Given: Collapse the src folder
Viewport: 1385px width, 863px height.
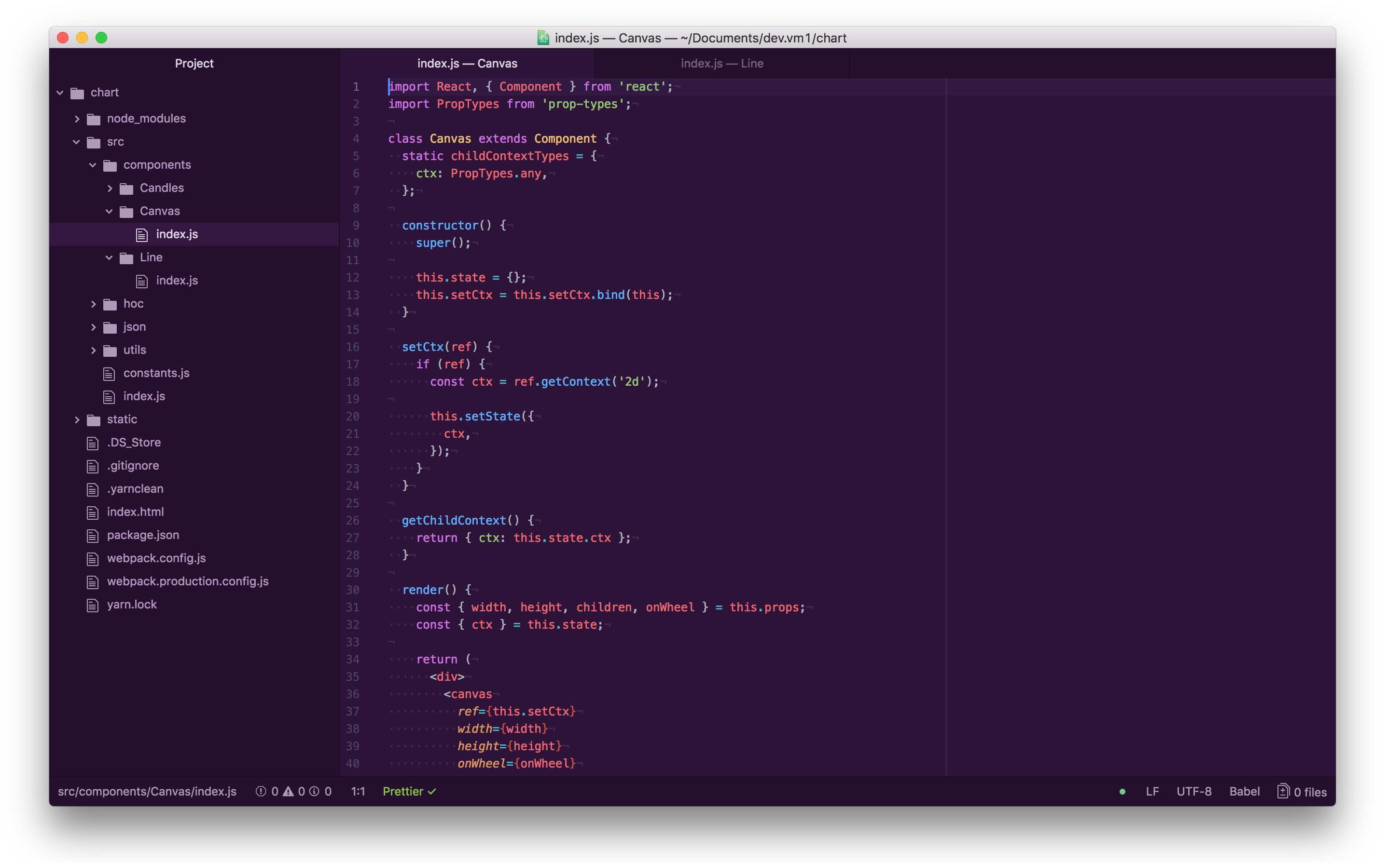Looking at the screenshot, I should [77, 142].
